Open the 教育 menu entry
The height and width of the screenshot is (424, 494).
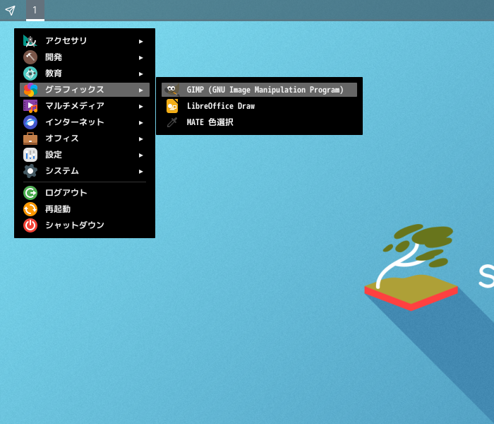pyautogui.click(x=85, y=73)
